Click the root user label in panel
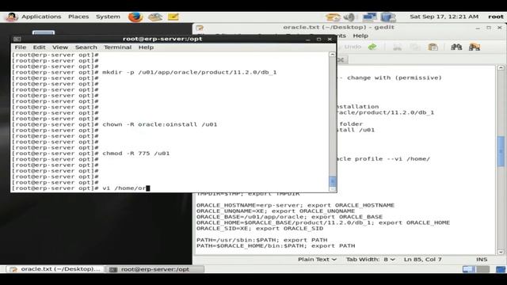 tap(496, 17)
